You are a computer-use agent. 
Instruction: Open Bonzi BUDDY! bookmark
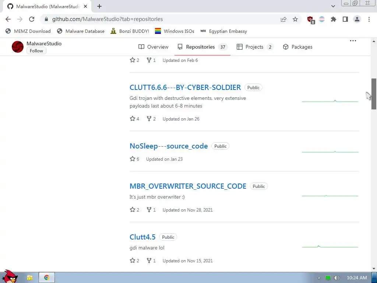pos(130,31)
